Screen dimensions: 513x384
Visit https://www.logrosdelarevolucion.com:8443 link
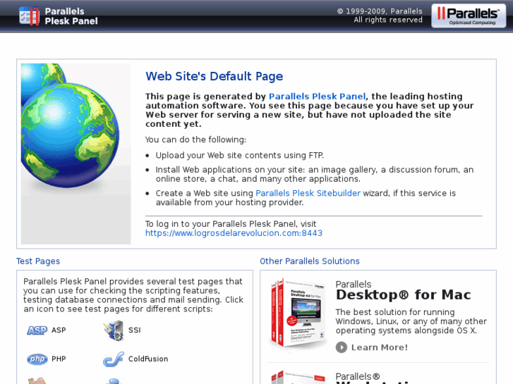pyautogui.click(x=234, y=233)
